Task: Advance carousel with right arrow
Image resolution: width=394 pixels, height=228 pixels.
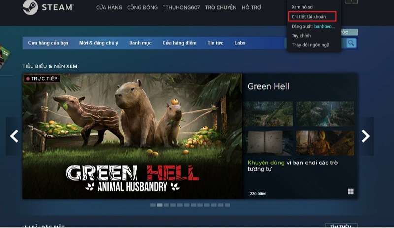Action: 365,136
